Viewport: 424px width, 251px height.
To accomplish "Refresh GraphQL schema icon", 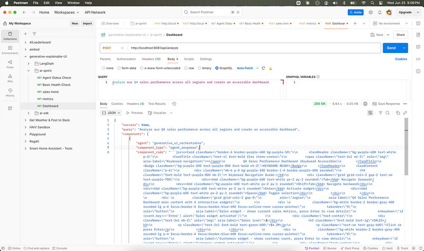I will (263, 68).
